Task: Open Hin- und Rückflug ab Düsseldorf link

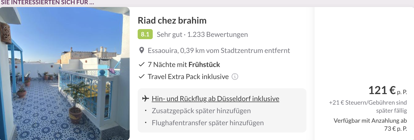Action: 215,99
